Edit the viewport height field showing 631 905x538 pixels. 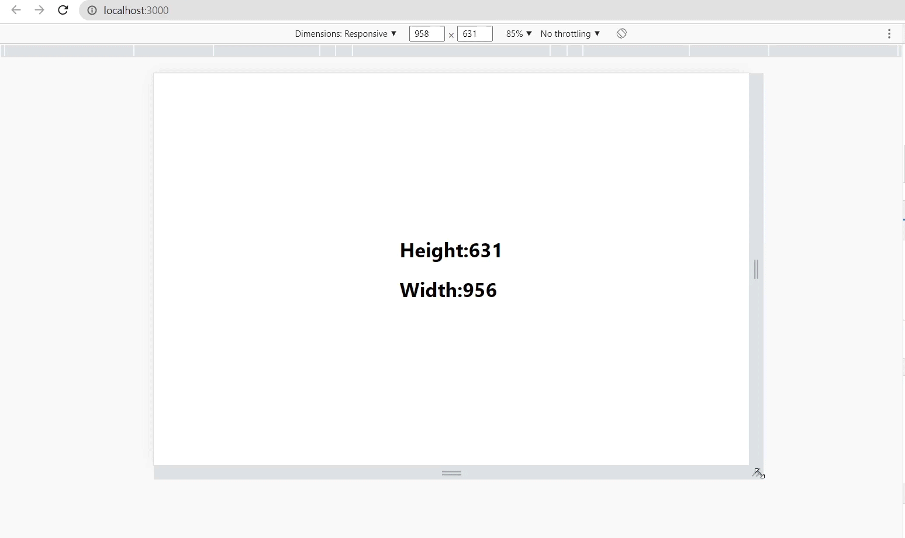pos(475,34)
